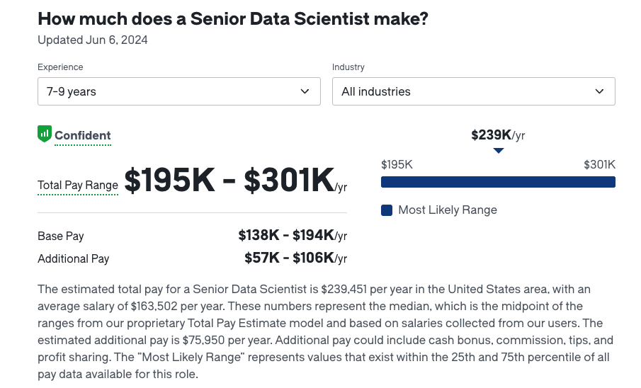The height and width of the screenshot is (388, 641).
Task: Open the All industries dropdown
Action: click(x=473, y=91)
